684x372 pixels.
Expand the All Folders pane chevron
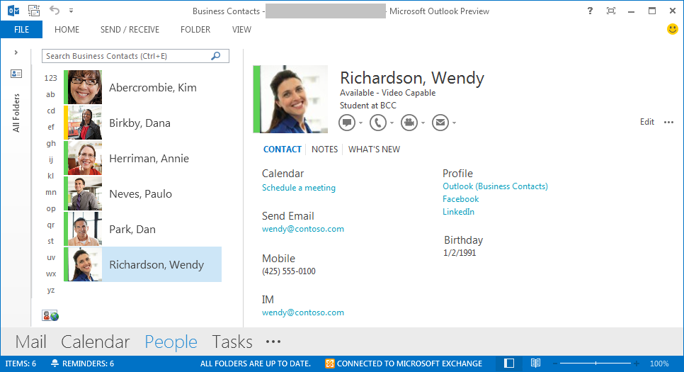point(16,52)
